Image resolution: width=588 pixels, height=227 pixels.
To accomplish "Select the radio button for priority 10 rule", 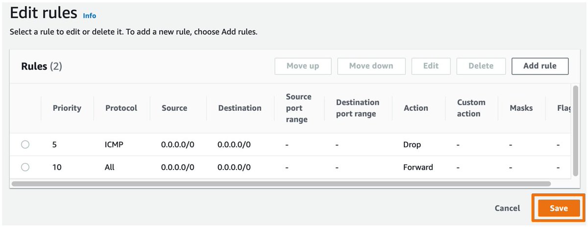I will point(25,167).
